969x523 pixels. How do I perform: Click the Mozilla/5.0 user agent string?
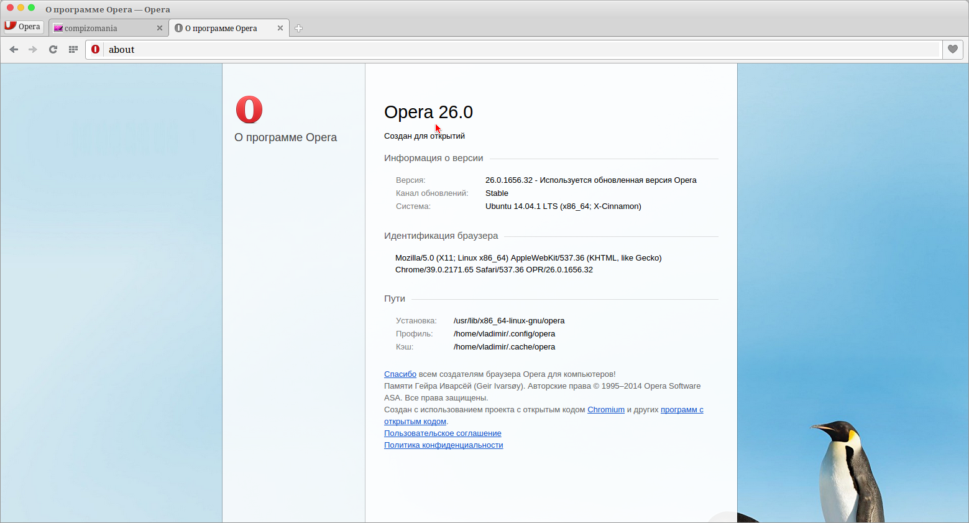tap(528, 264)
